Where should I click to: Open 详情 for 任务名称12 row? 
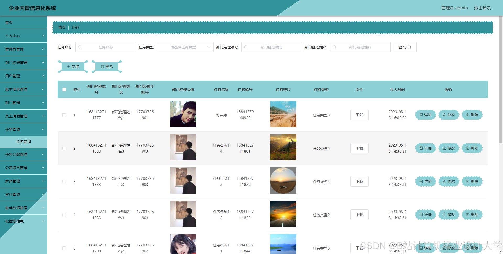[425, 215]
